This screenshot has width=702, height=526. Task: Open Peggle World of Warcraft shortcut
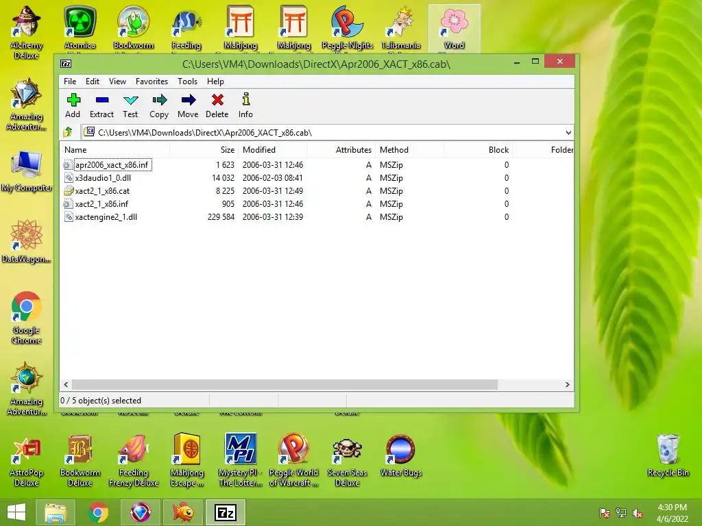coord(293,461)
